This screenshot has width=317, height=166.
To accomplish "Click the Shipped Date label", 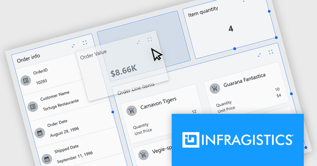I will (x=66, y=149).
